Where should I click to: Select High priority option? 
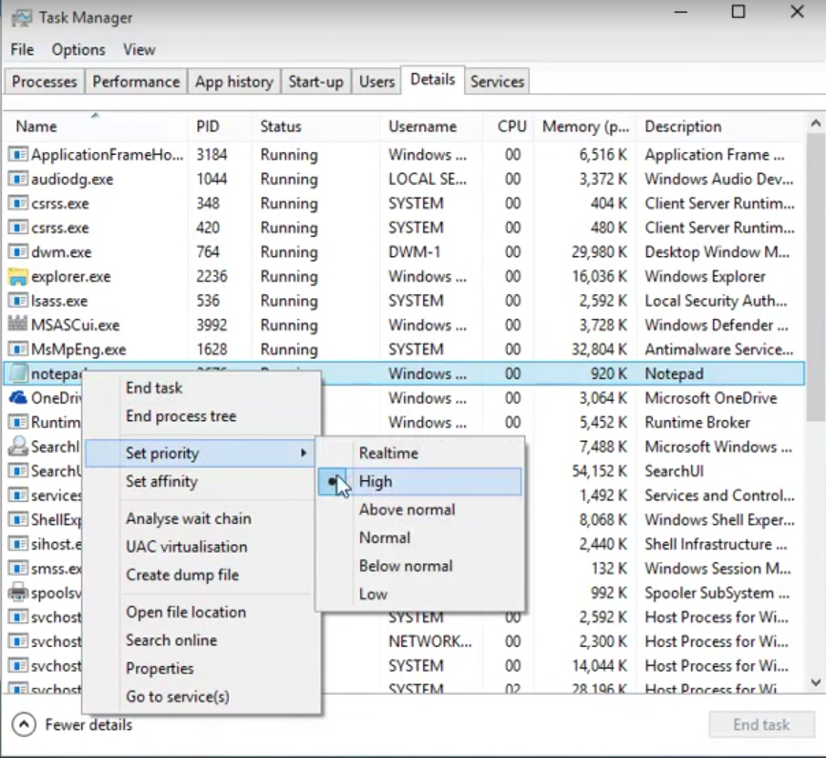[x=420, y=481]
